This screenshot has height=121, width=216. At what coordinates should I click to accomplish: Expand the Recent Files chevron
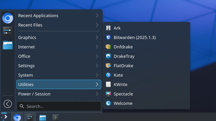coord(97,25)
